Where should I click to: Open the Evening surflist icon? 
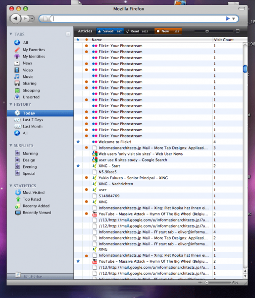point(17,167)
